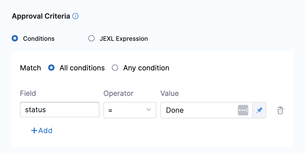Image resolution: width=306 pixels, height=154 pixels.
Task: Choose the All conditions match option
Action: pyautogui.click(x=51, y=68)
